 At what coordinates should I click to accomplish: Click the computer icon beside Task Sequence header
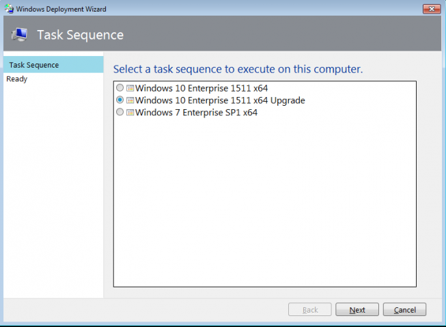pos(19,35)
